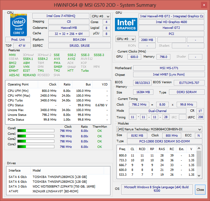
Task: Click the Interface column header in Drives
Action: [x=18, y=171]
